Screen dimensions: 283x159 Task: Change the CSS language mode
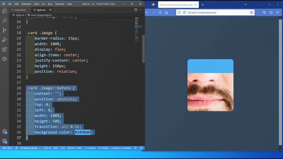63,148
